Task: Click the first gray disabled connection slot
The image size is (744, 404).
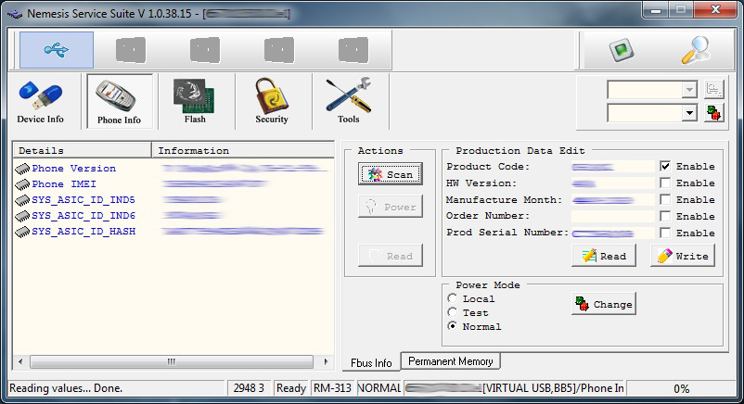Action: [x=131, y=50]
